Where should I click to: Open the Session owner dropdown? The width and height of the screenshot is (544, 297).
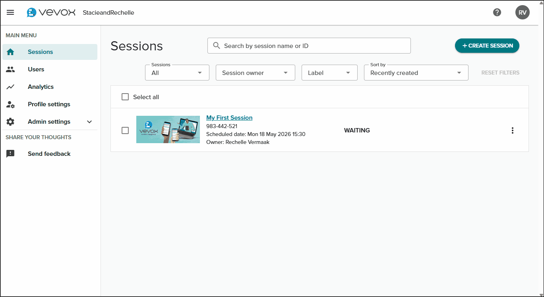[256, 73]
